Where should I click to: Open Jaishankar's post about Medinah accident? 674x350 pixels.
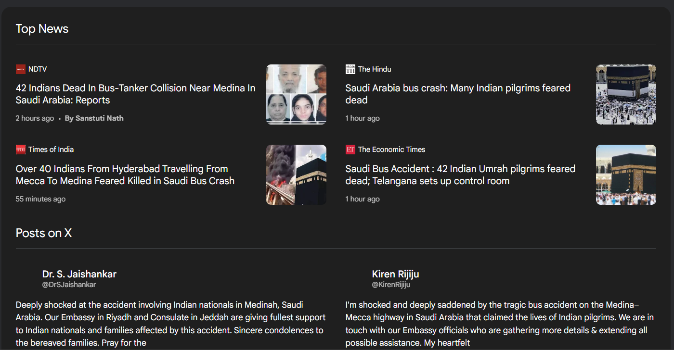[x=170, y=324]
